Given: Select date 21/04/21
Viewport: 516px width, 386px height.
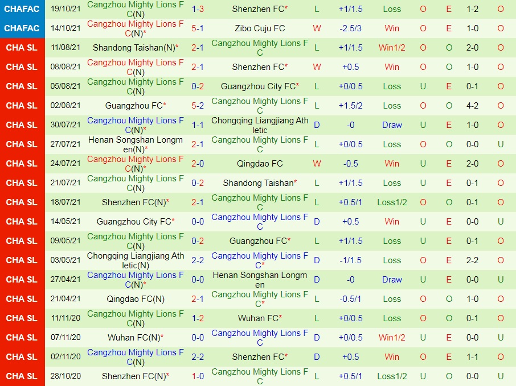Looking at the screenshot, I should (65, 299).
